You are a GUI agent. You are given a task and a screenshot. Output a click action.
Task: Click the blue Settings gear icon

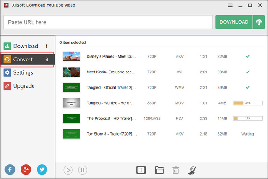(7, 72)
